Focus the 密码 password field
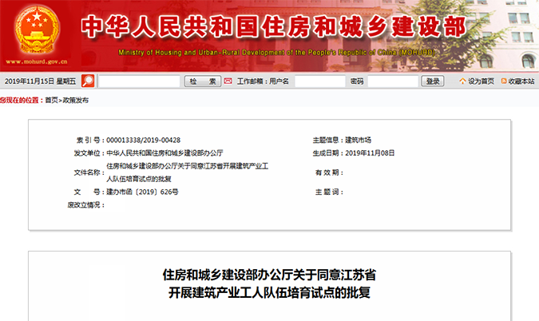This screenshot has height=321, width=539. tap(393, 81)
